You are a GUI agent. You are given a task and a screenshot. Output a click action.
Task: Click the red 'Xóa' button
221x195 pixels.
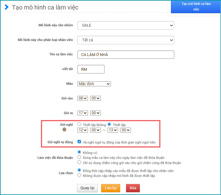coord(133,188)
